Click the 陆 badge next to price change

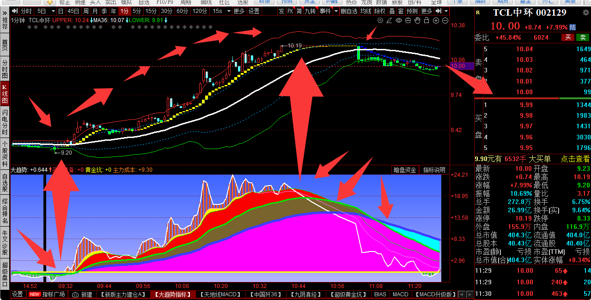coord(573,28)
